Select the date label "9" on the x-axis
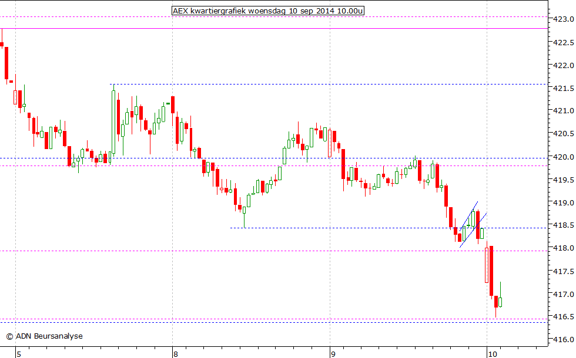The image size is (576, 358). 332,354
